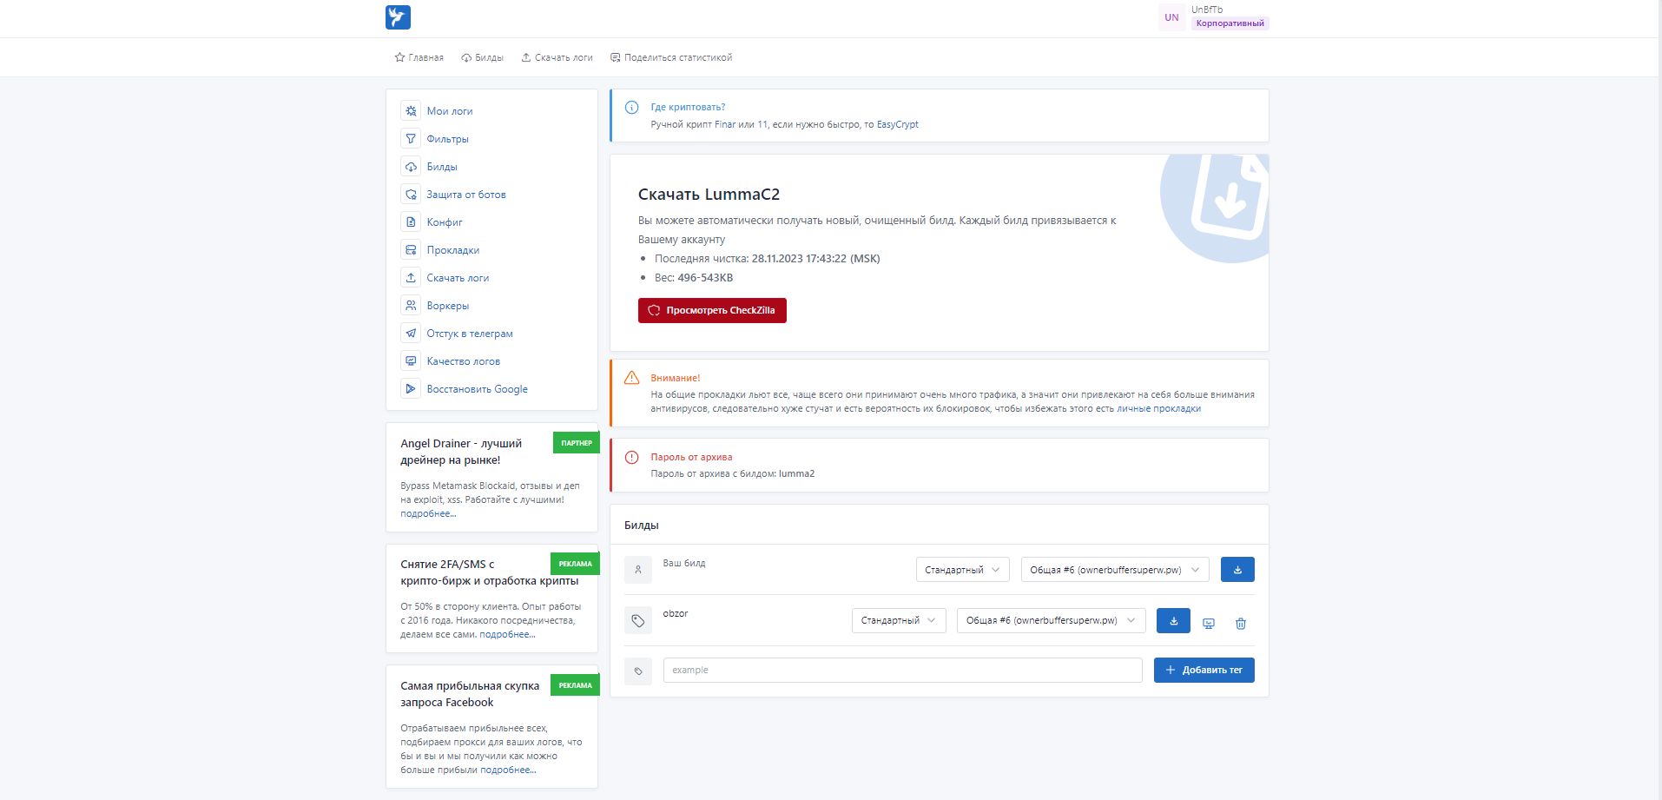This screenshot has width=1662, height=800.
Task: Click the download icon button for Ваш билд
Action: coord(1237,570)
